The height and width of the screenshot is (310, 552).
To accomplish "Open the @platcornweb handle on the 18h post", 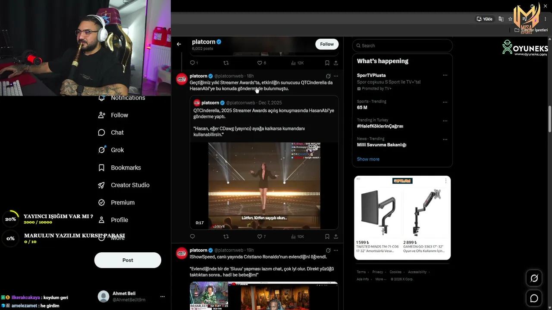I will 229,76.
